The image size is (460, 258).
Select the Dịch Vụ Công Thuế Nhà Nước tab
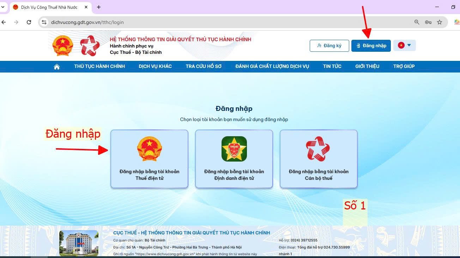click(50, 7)
